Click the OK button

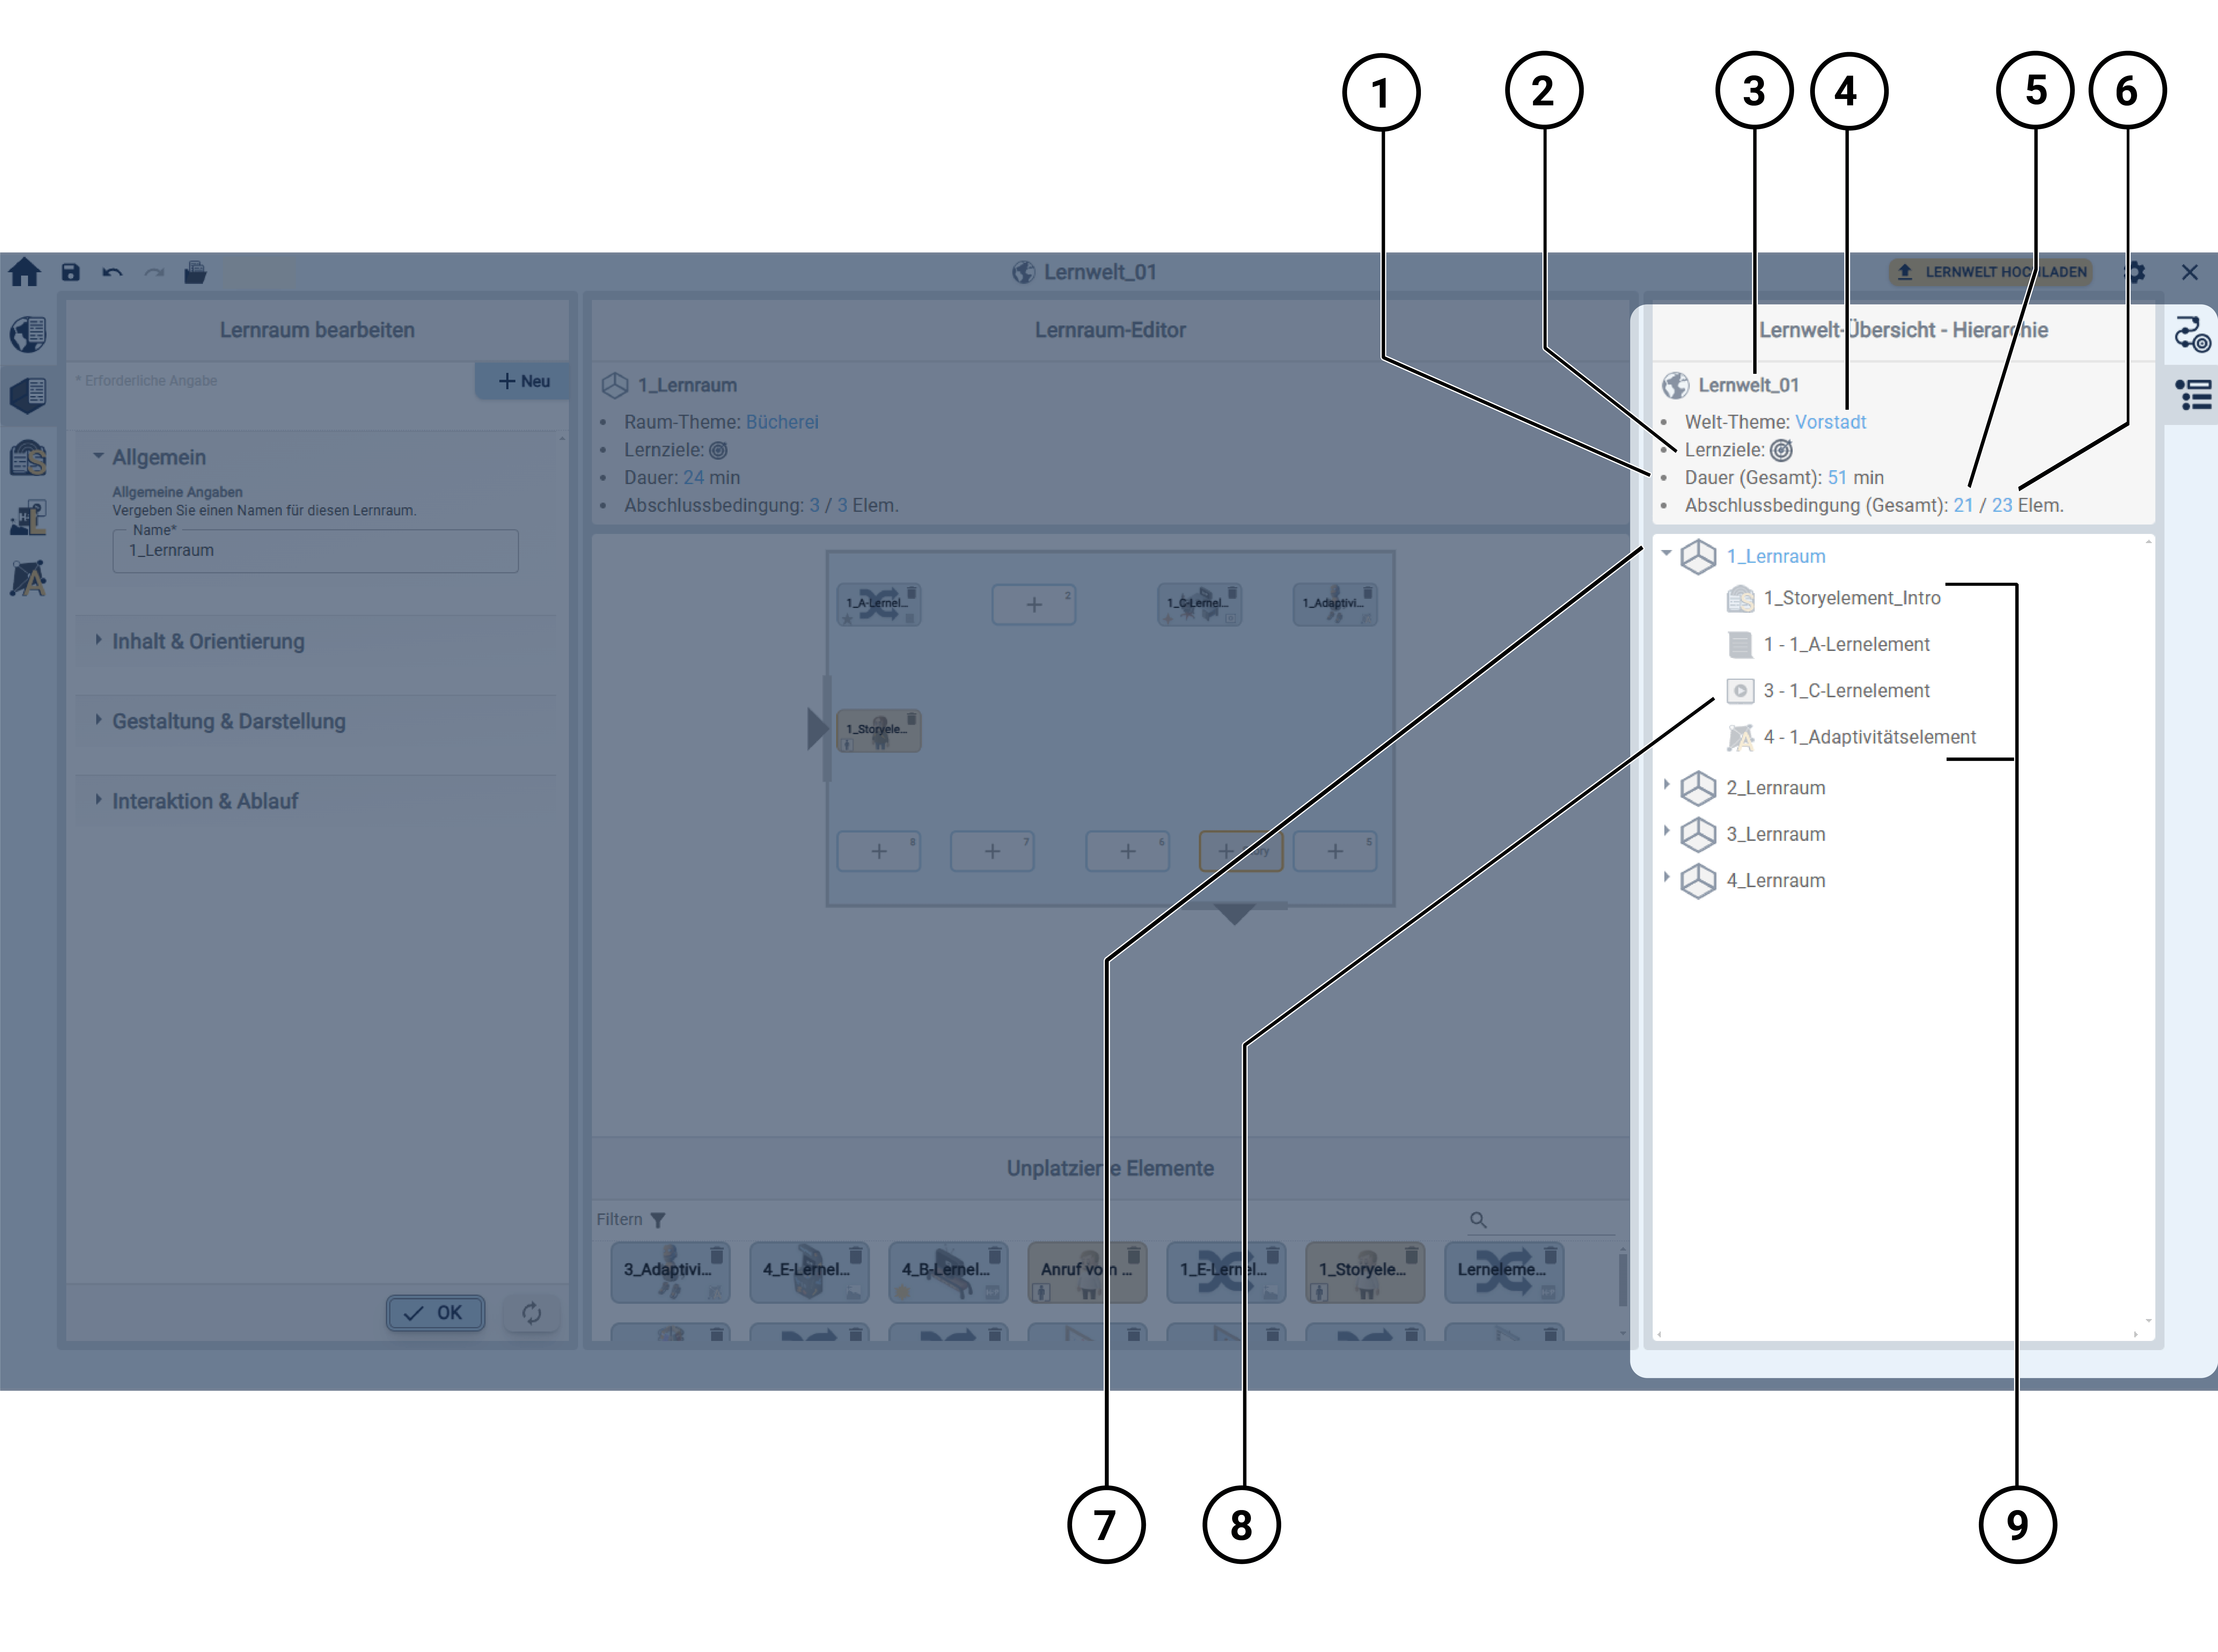pos(436,1313)
